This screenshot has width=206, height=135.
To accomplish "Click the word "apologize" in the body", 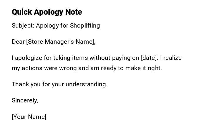I will pyautogui.click(x=29, y=58).
